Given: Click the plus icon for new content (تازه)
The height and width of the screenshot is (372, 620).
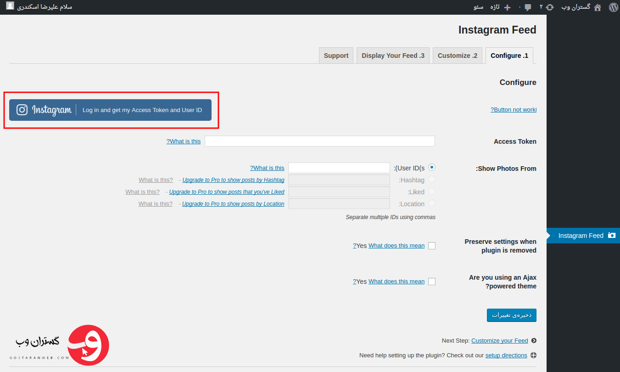Looking at the screenshot, I should click(x=507, y=7).
